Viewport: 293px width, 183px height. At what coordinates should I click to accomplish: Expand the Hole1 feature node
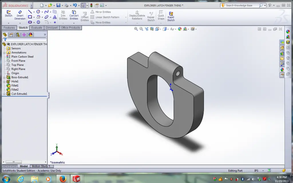[4, 82]
